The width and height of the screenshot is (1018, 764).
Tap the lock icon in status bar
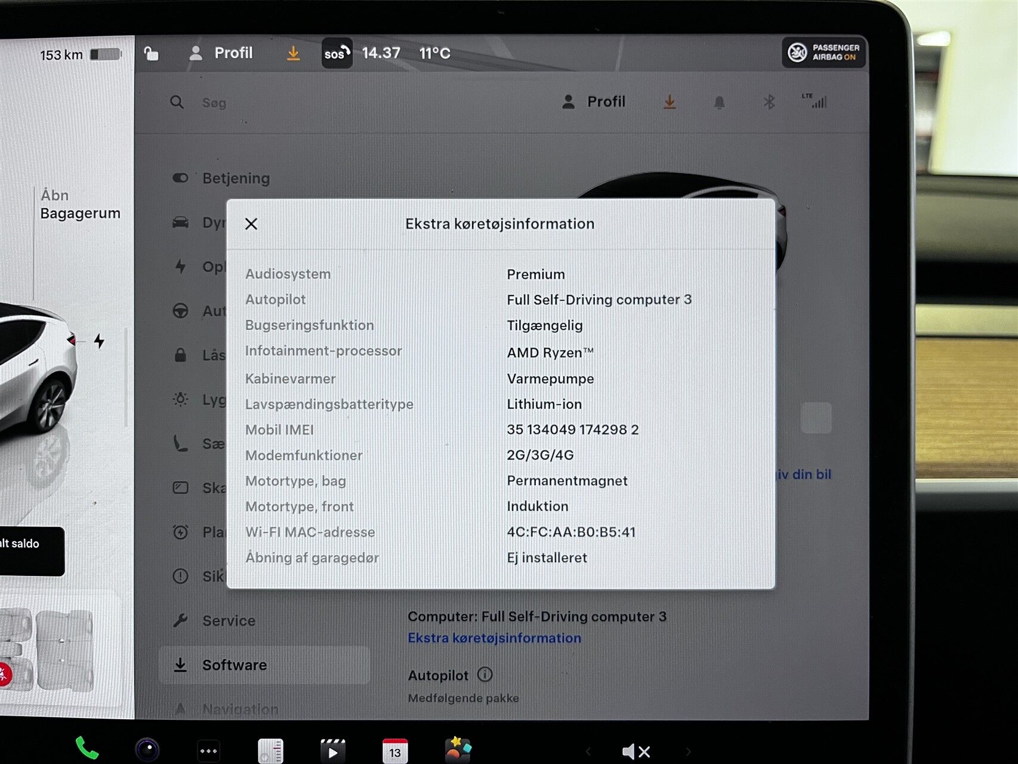click(x=152, y=54)
